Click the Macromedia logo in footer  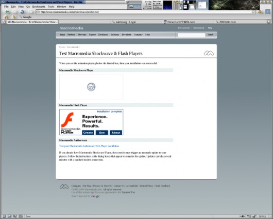(x=64, y=186)
